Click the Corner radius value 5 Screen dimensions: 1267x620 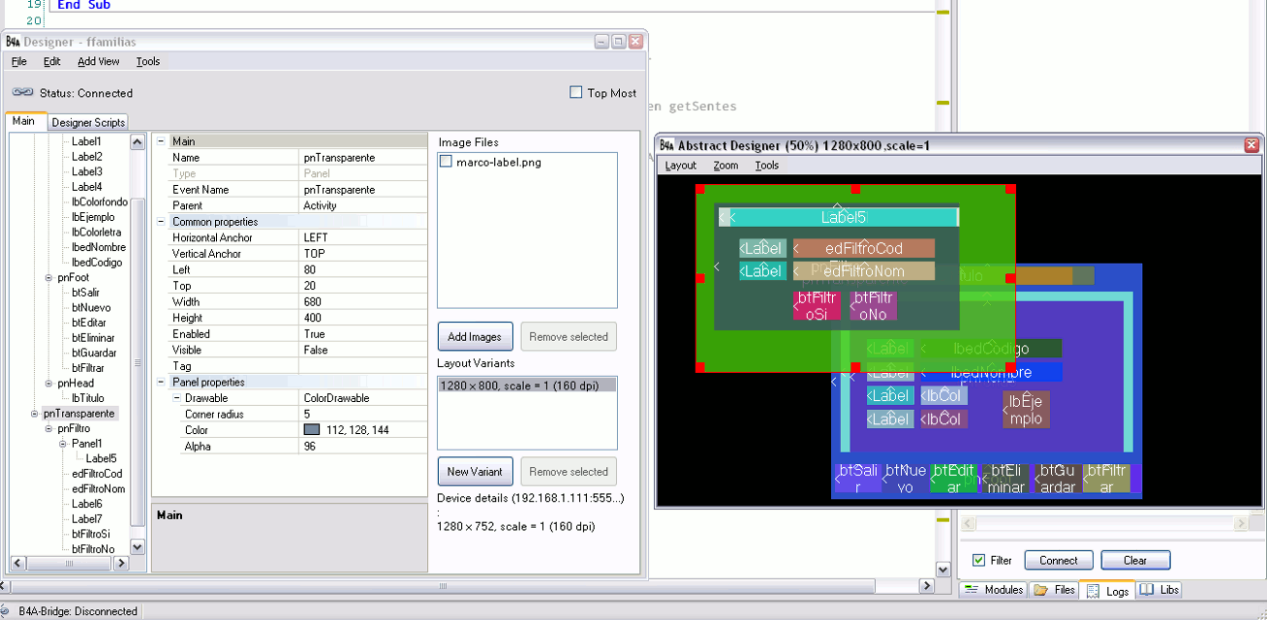(x=363, y=414)
